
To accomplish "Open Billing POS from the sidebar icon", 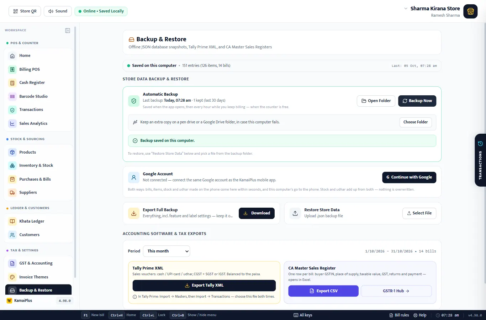I will pos(12,69).
